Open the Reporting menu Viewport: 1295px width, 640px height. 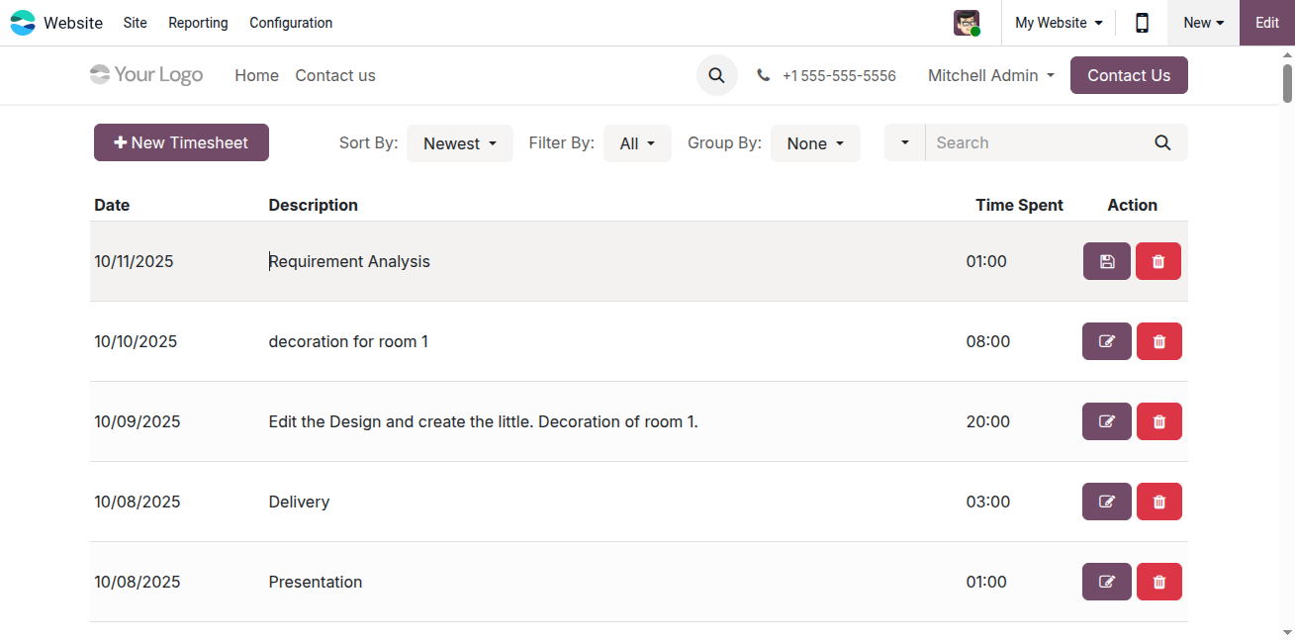[x=198, y=23]
